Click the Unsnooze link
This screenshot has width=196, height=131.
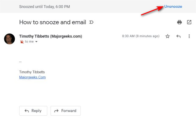(173, 6)
